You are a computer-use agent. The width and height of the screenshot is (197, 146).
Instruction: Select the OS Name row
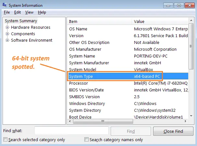(128, 29)
